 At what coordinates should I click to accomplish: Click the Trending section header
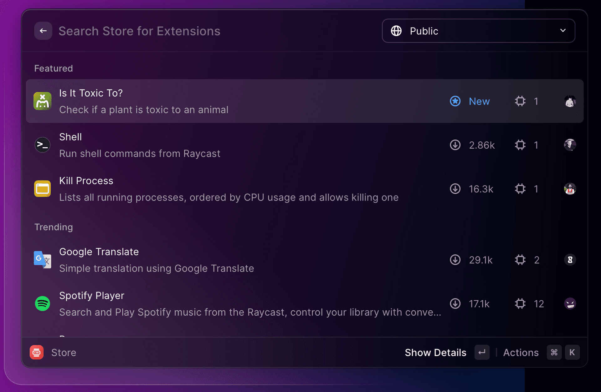(54, 227)
